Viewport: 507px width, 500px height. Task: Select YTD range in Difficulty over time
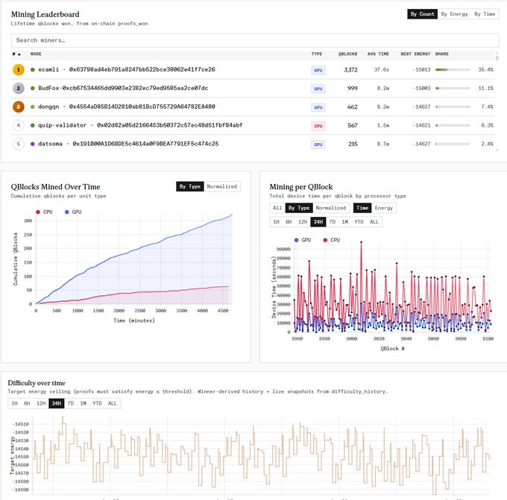click(97, 403)
